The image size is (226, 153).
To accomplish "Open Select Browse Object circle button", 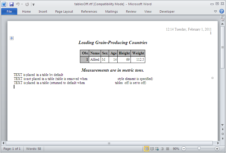I will [223, 134].
